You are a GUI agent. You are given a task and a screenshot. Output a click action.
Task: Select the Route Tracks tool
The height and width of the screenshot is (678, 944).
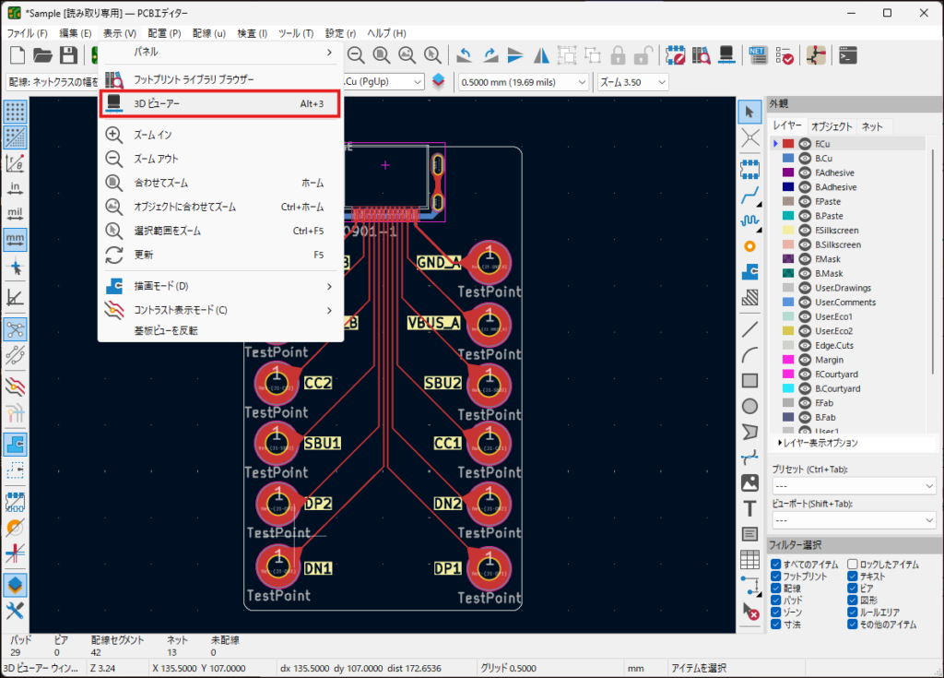pos(750,195)
